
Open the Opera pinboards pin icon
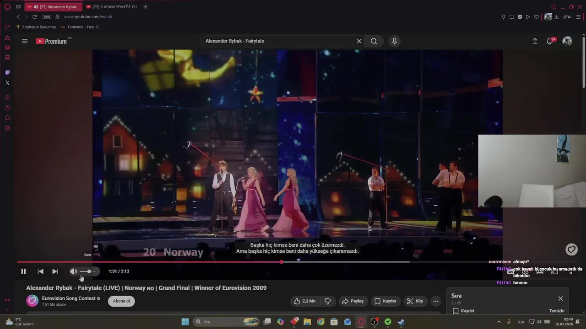click(x=503, y=17)
